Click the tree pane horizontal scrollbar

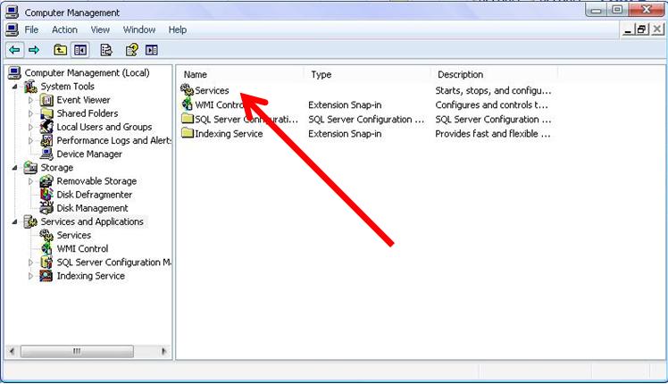tap(88, 351)
